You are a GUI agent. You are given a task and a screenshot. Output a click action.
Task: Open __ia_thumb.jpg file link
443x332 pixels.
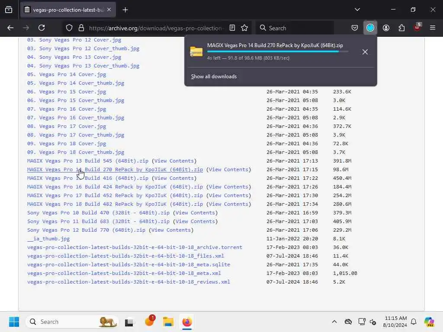point(48,239)
